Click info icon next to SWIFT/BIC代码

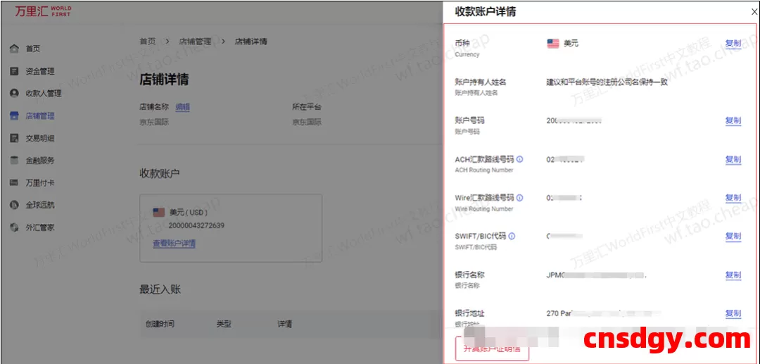(512, 236)
